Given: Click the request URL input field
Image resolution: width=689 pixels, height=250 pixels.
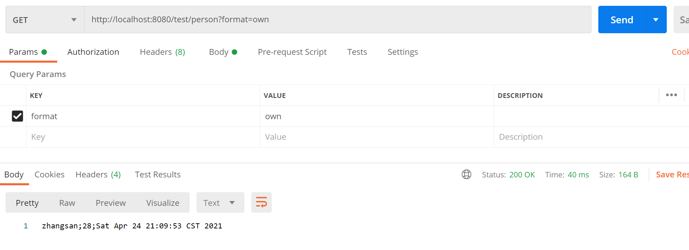Looking at the screenshot, I should (337, 20).
